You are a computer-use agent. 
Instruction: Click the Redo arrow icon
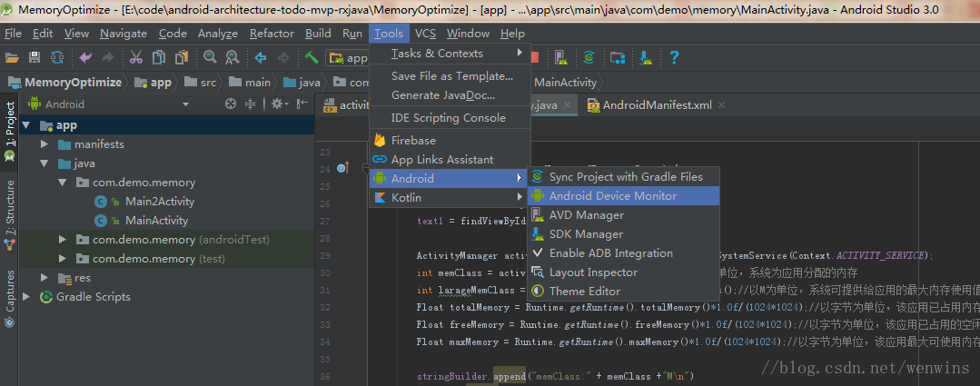[107, 58]
